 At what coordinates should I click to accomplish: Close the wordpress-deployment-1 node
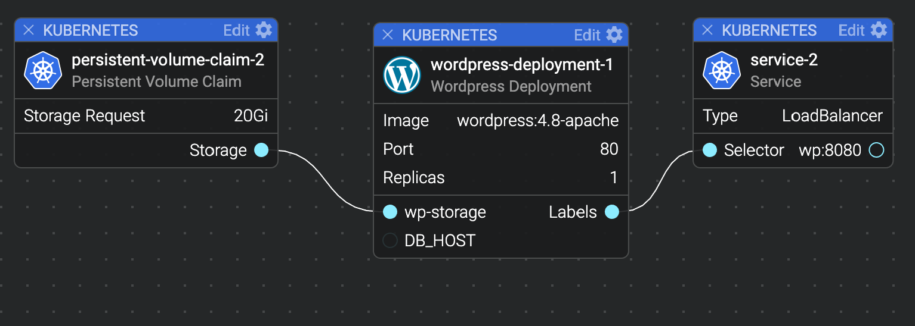[x=388, y=35]
